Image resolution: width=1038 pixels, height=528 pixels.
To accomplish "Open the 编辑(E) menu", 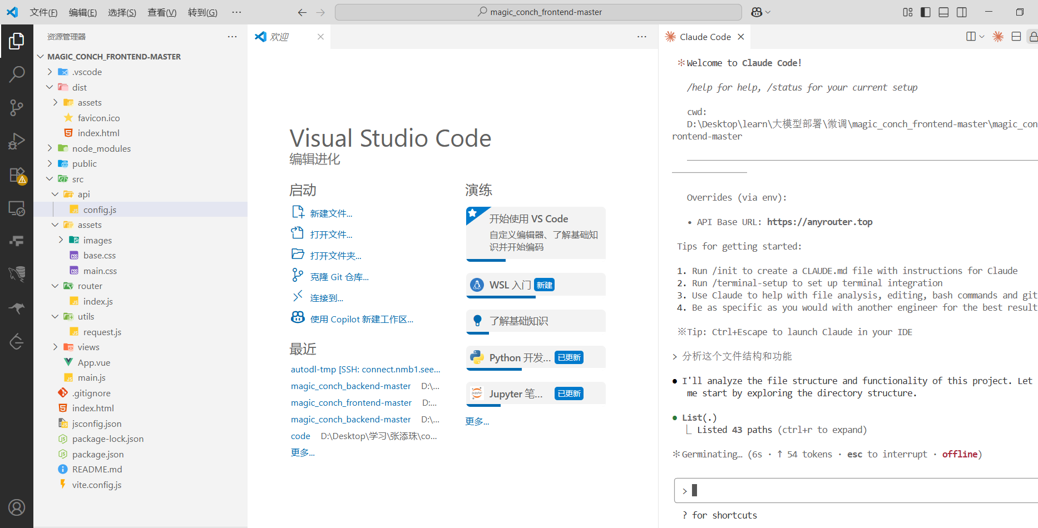I will tap(83, 12).
